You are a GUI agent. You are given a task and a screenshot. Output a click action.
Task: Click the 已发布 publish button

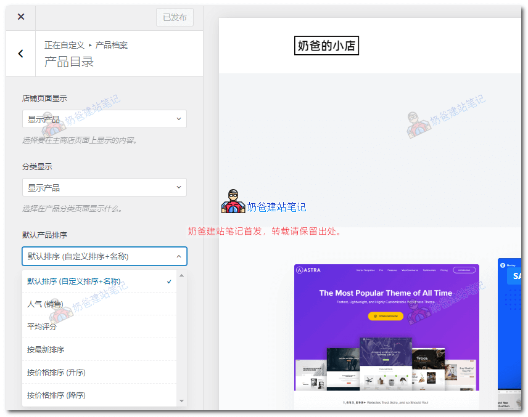(175, 17)
